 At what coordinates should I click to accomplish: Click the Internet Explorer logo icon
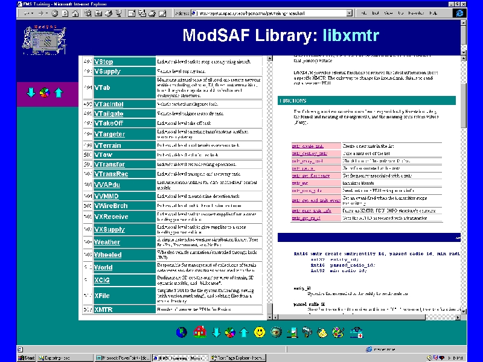(x=459, y=13)
